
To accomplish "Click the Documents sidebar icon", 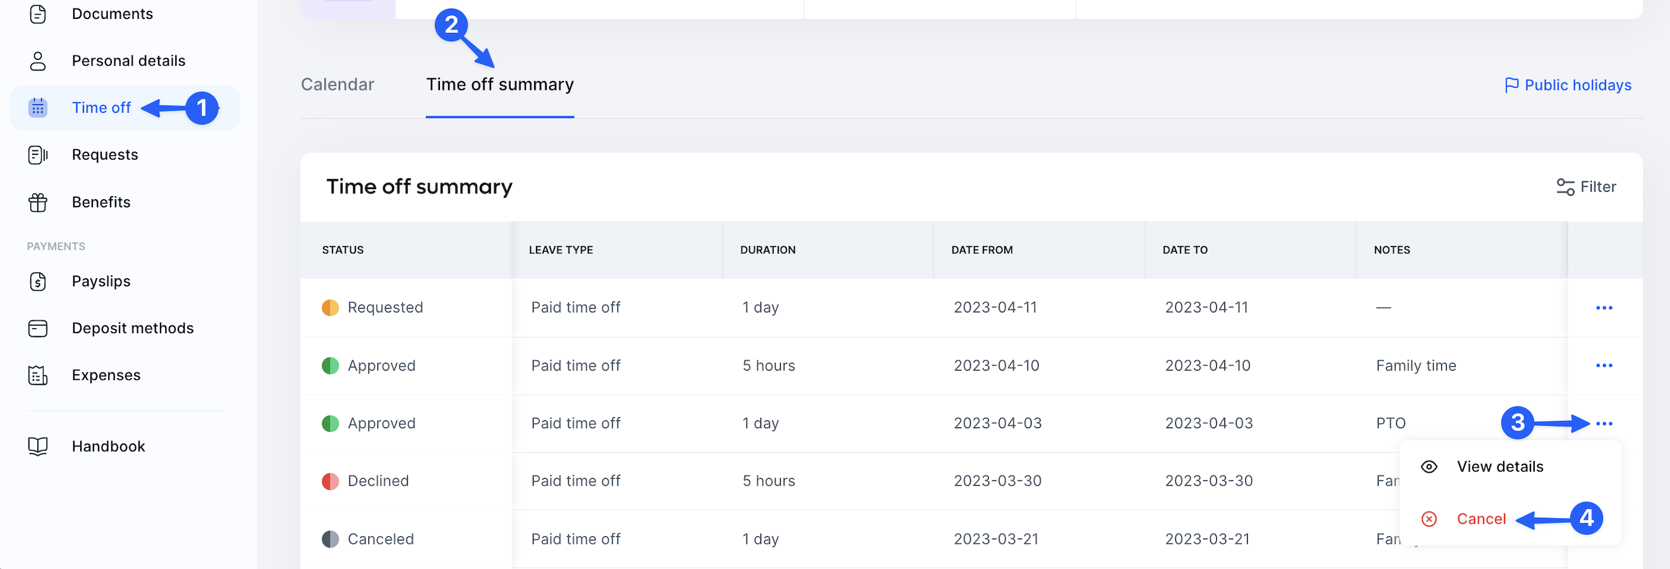I will click(37, 14).
